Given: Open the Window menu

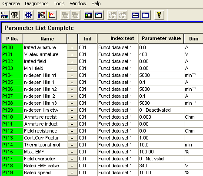Looking at the screenshot, I should (78, 3).
